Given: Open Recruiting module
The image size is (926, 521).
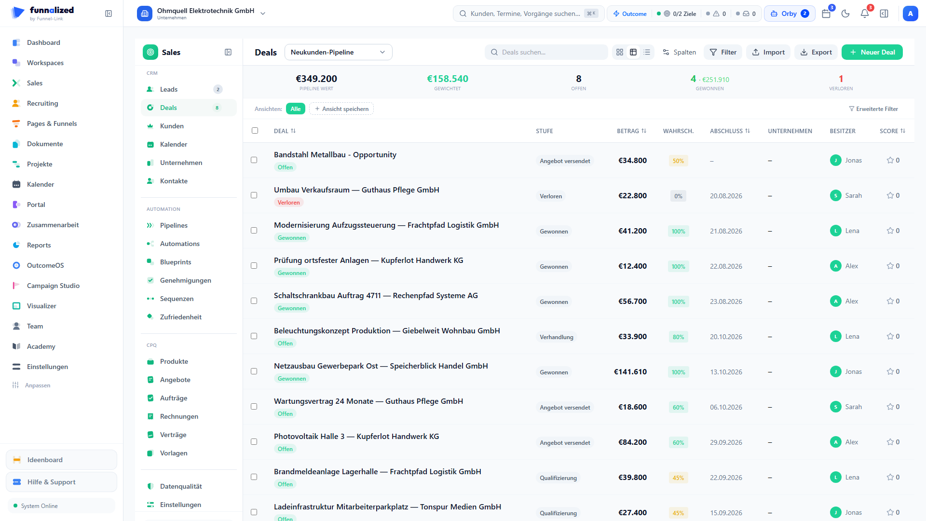Looking at the screenshot, I should pos(62,103).
